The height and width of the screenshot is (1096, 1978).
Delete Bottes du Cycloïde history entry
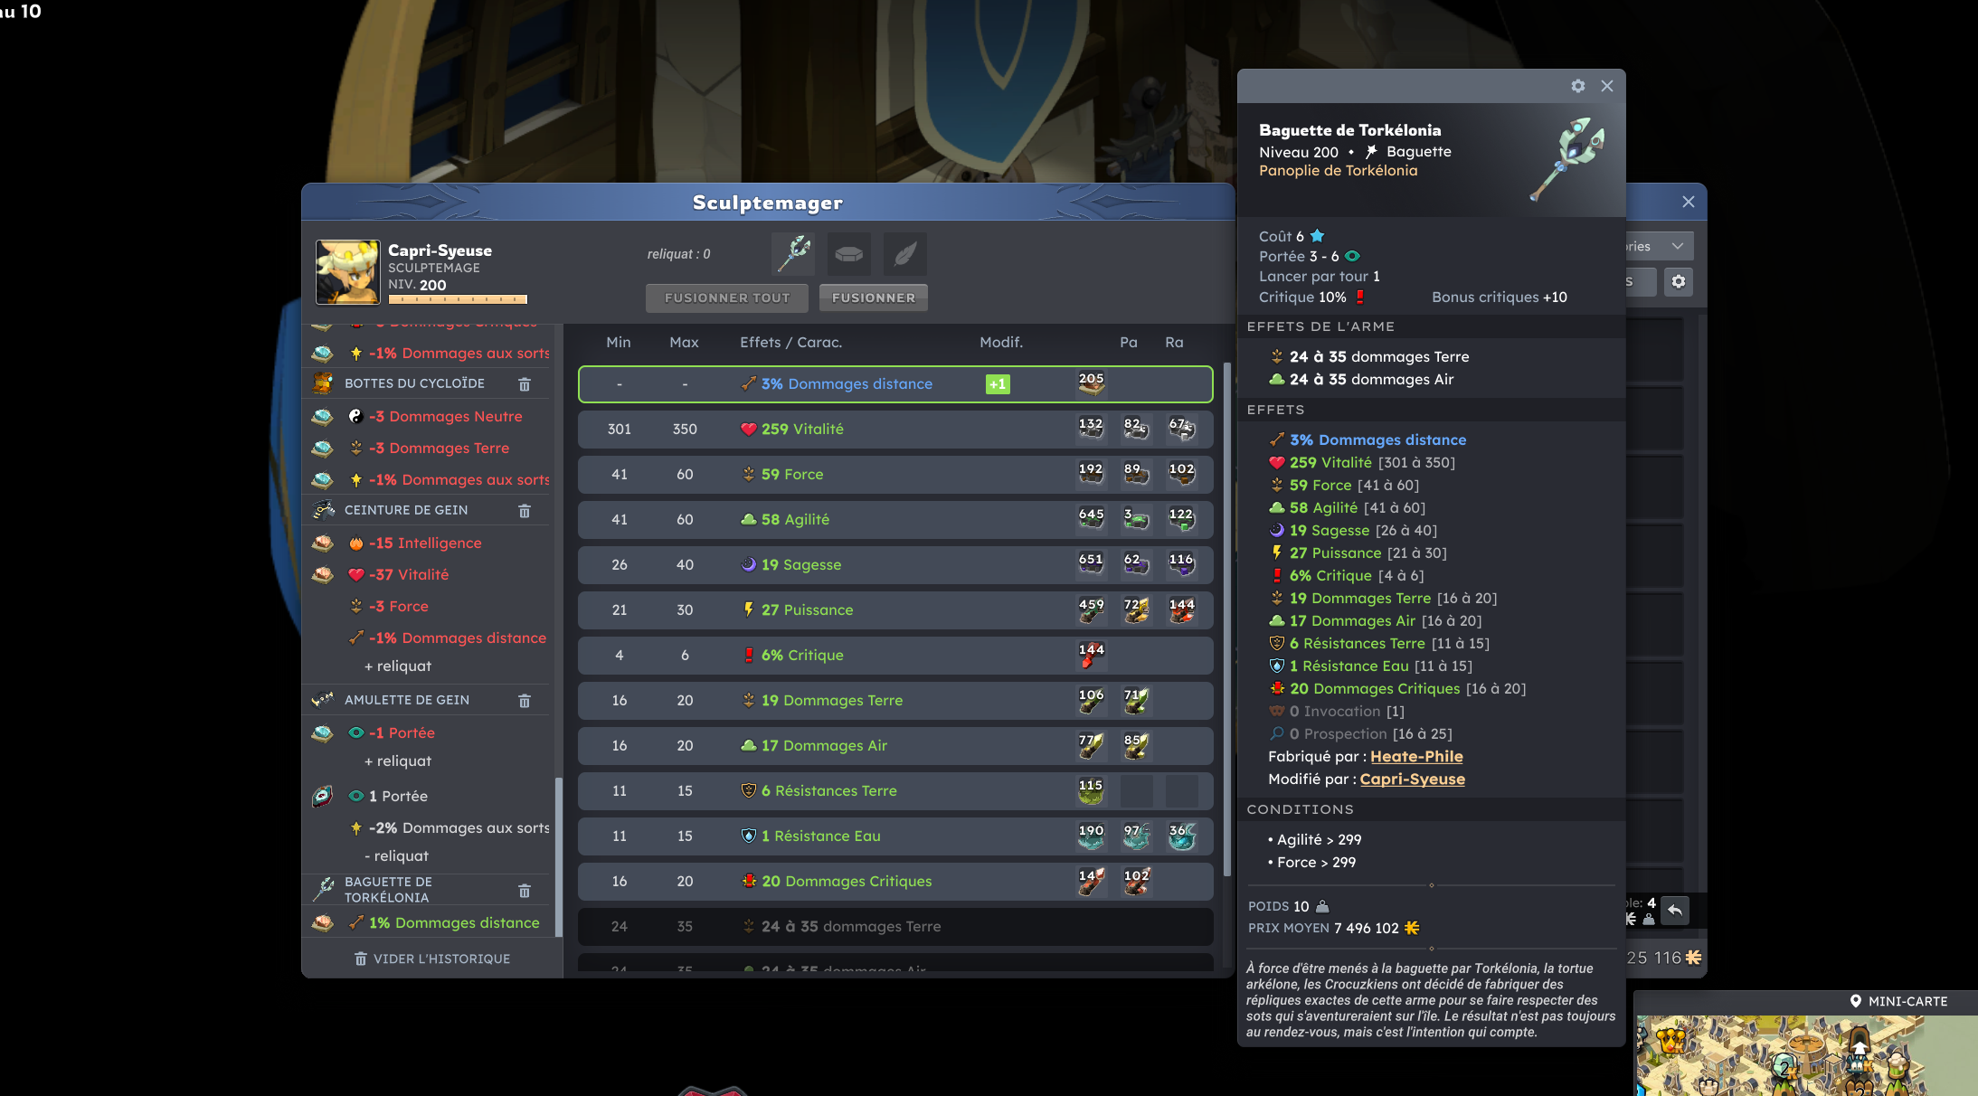pos(525,384)
